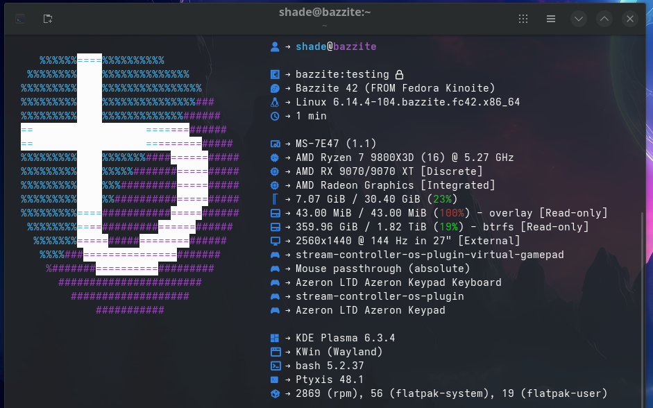Click the GPU chip icon before AMD RX 9070
This screenshot has width=653, height=408.
275,171
